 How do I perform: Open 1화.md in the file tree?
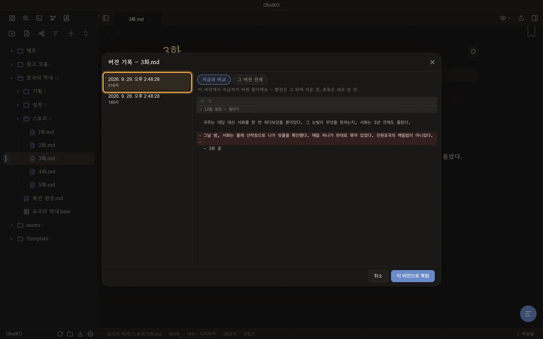(49, 132)
